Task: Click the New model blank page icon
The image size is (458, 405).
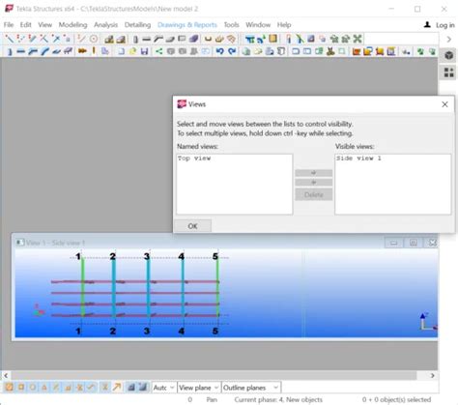Action: pyautogui.click(x=121, y=51)
